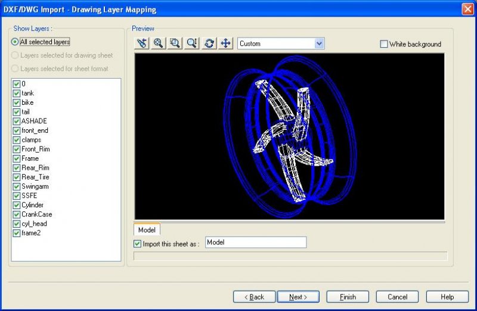The width and height of the screenshot is (477, 311).
Task: Select the Pan arrows tool
Action: tap(225, 43)
